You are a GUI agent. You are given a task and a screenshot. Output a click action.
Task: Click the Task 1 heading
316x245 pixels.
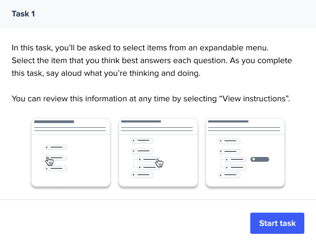pyautogui.click(x=23, y=14)
